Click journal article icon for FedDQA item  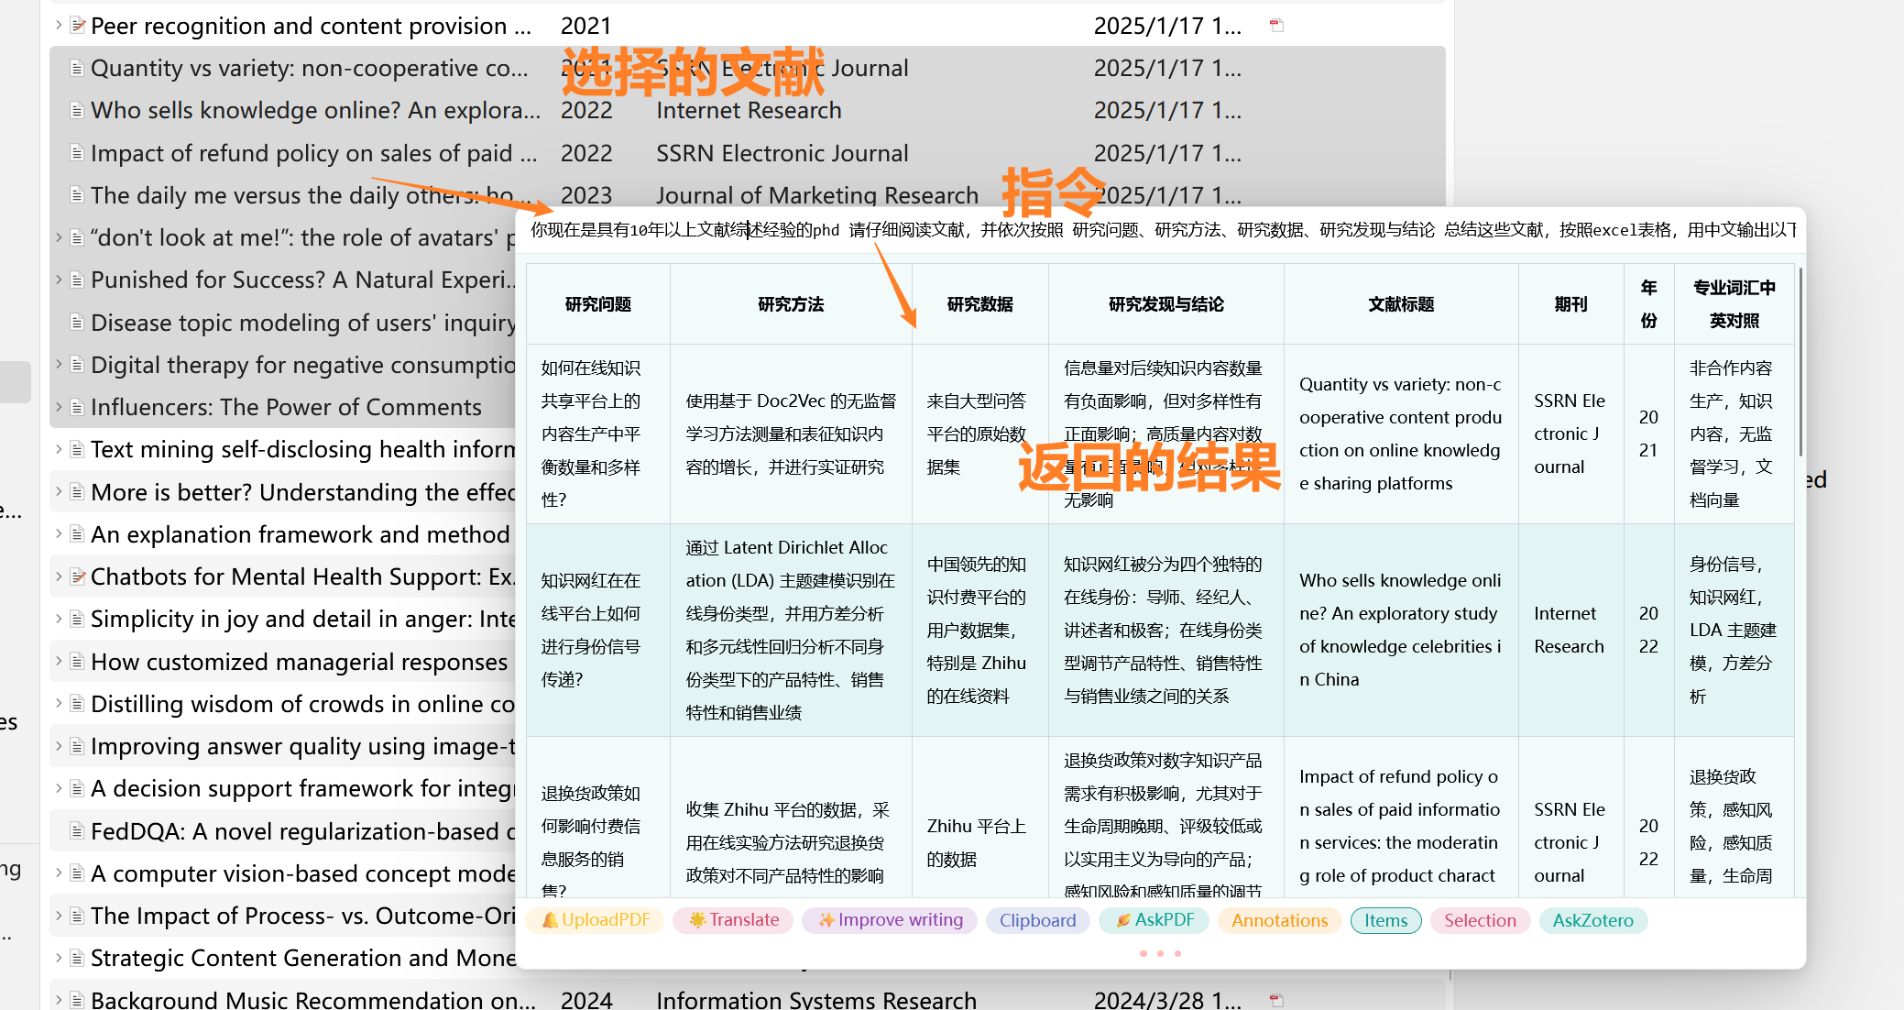tap(78, 831)
